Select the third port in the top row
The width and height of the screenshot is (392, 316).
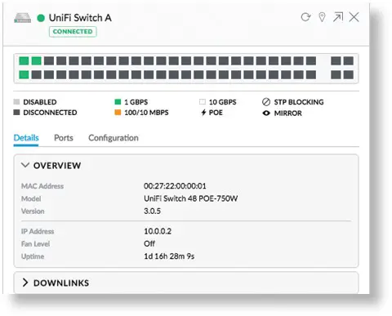point(49,60)
